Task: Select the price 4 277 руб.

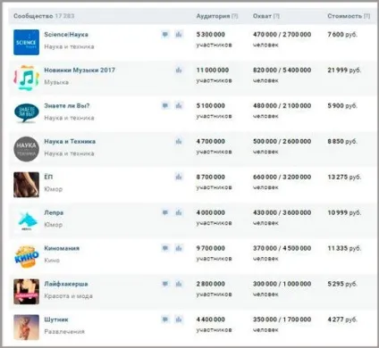Action: pyautogui.click(x=342, y=319)
